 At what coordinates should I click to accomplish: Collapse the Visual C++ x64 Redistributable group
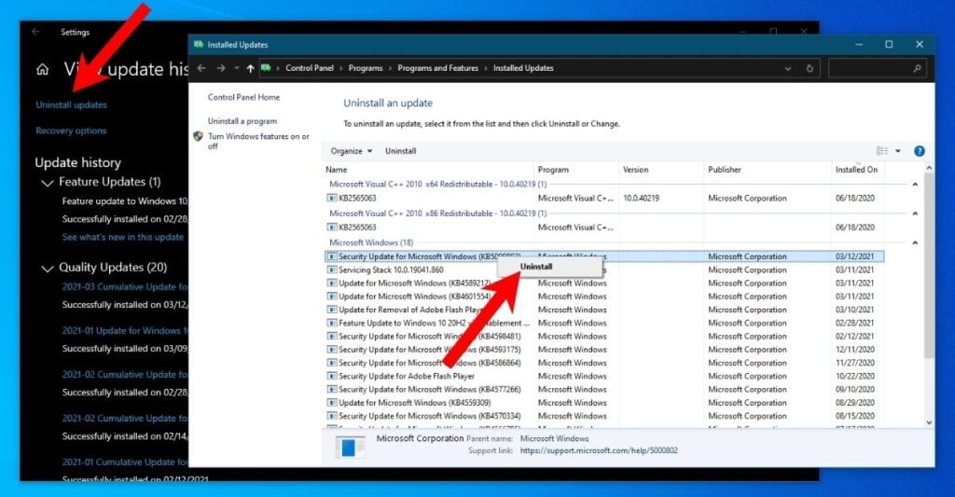tap(915, 184)
